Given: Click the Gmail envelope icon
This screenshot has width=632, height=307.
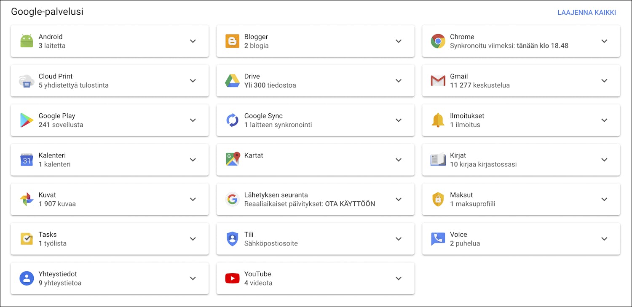Looking at the screenshot, I should point(438,81).
